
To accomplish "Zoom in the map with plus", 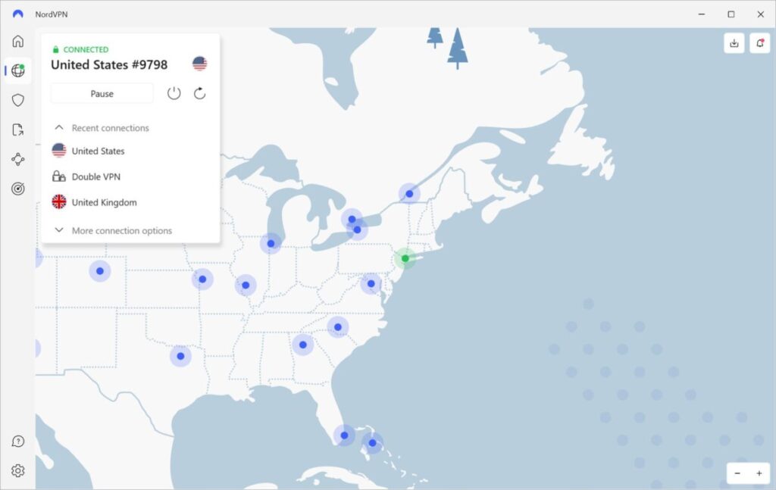I will tap(759, 473).
